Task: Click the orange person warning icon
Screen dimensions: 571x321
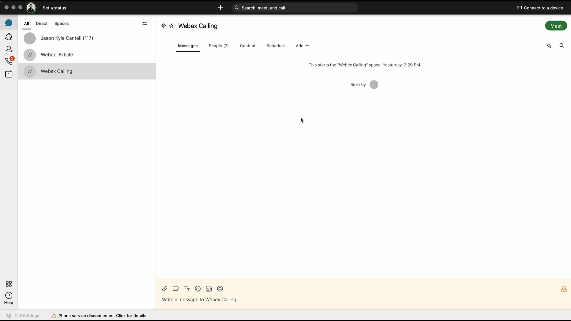Action: click(564, 289)
